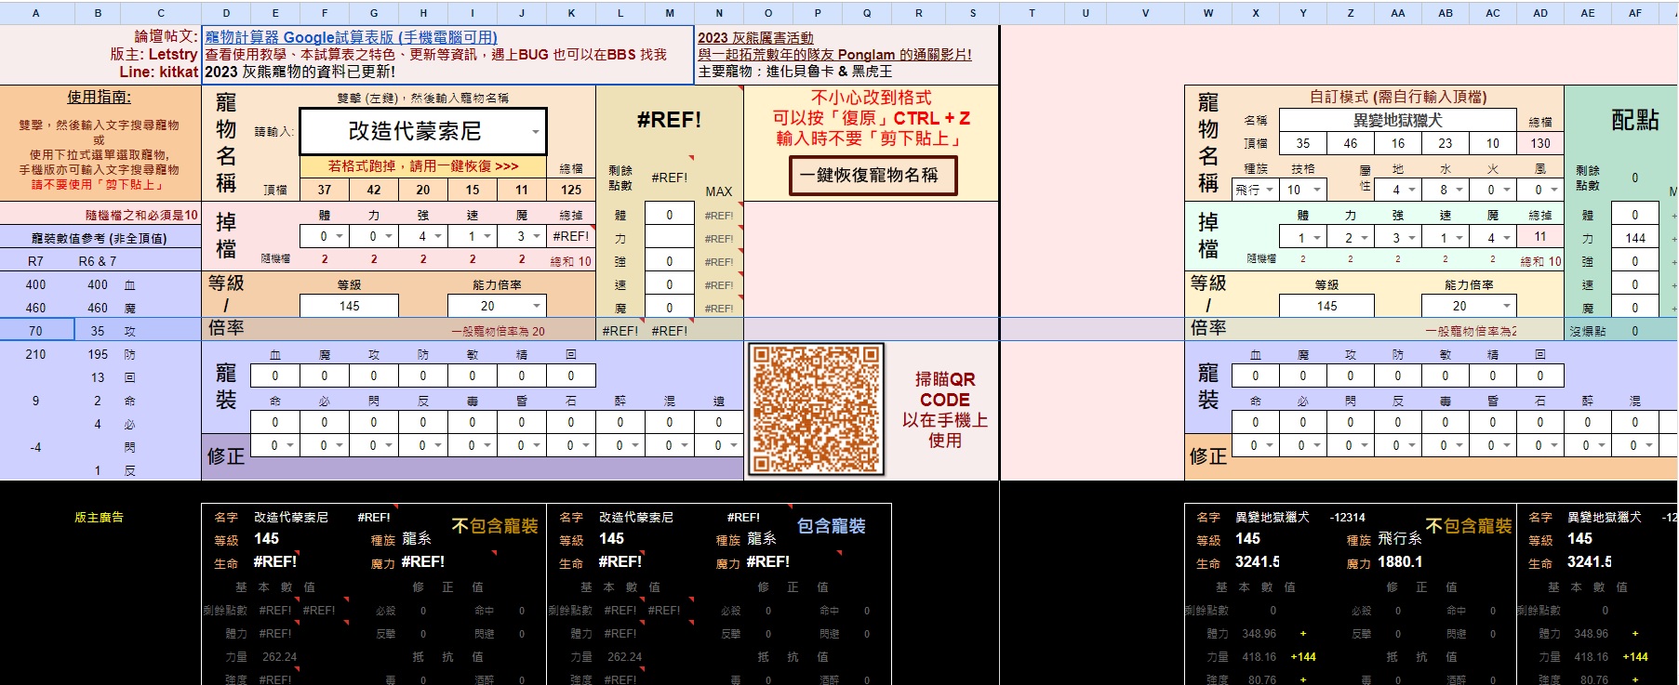
Task: Click the 掃瞄QR CODE 以在手機上使用 text
Action: 945,410
